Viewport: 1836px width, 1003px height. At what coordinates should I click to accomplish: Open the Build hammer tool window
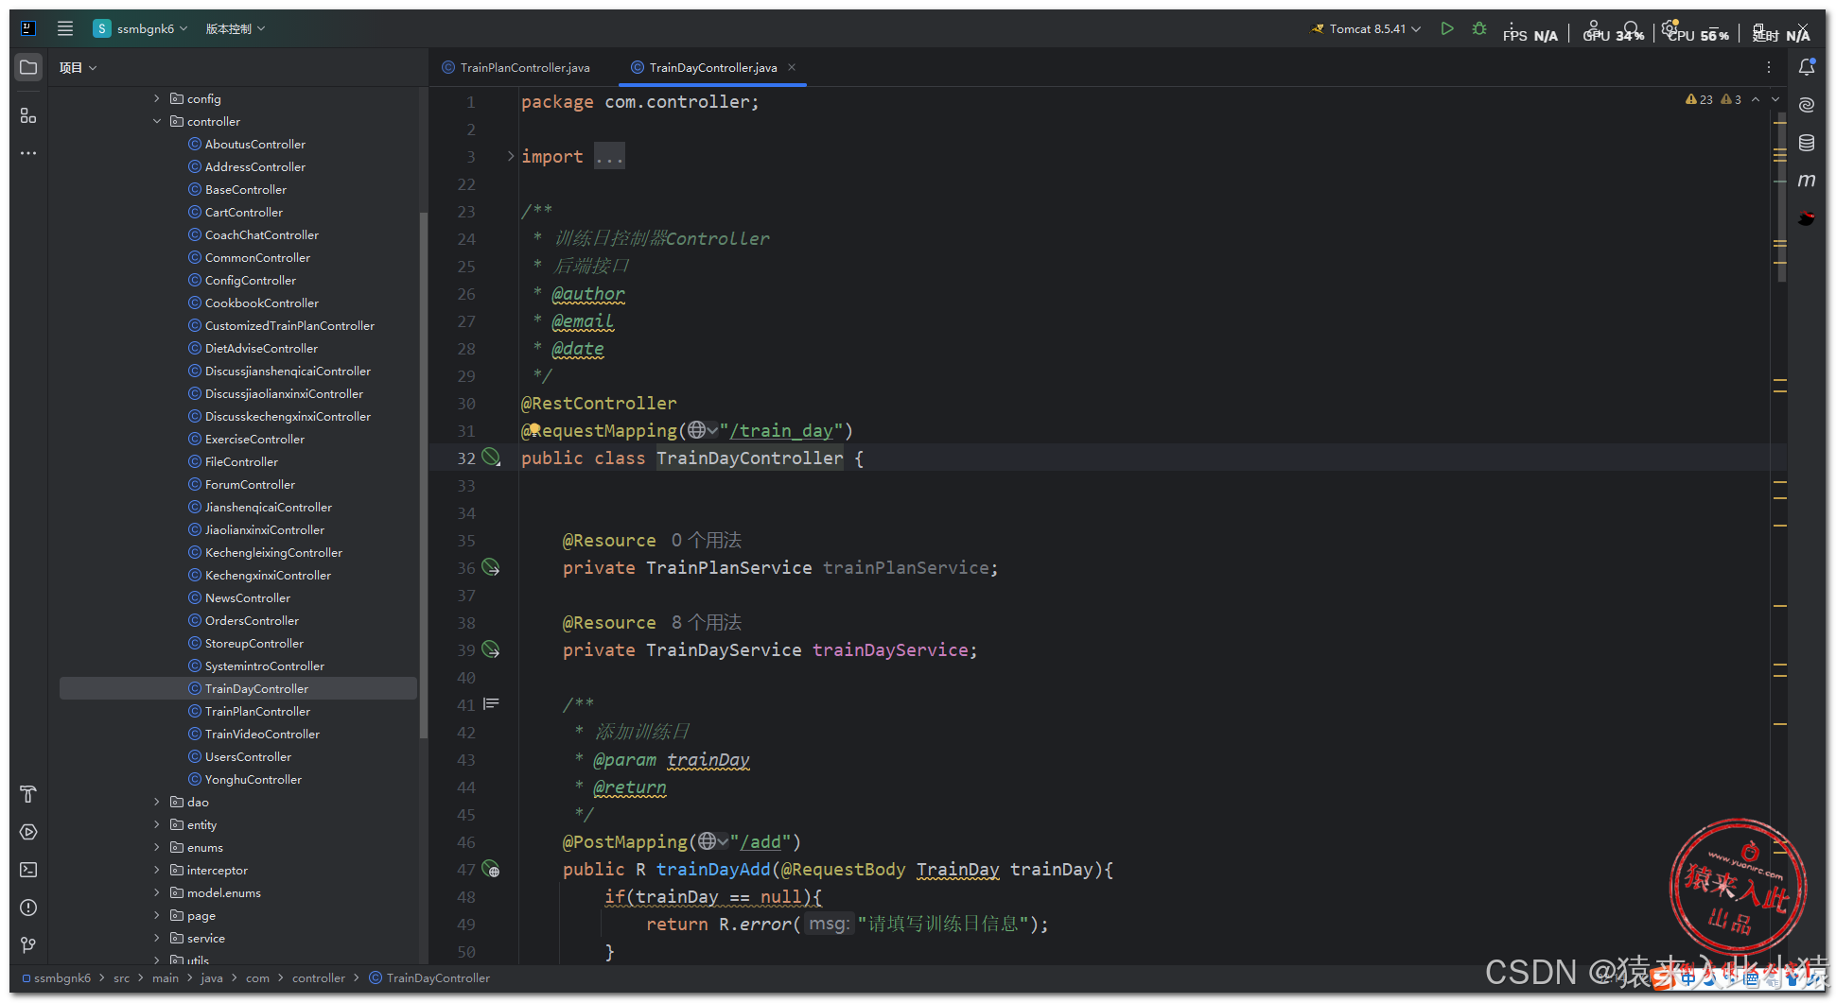tap(28, 794)
